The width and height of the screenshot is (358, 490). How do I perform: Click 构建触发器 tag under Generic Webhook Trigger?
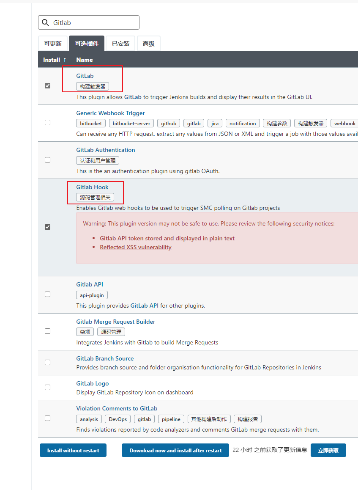click(311, 124)
